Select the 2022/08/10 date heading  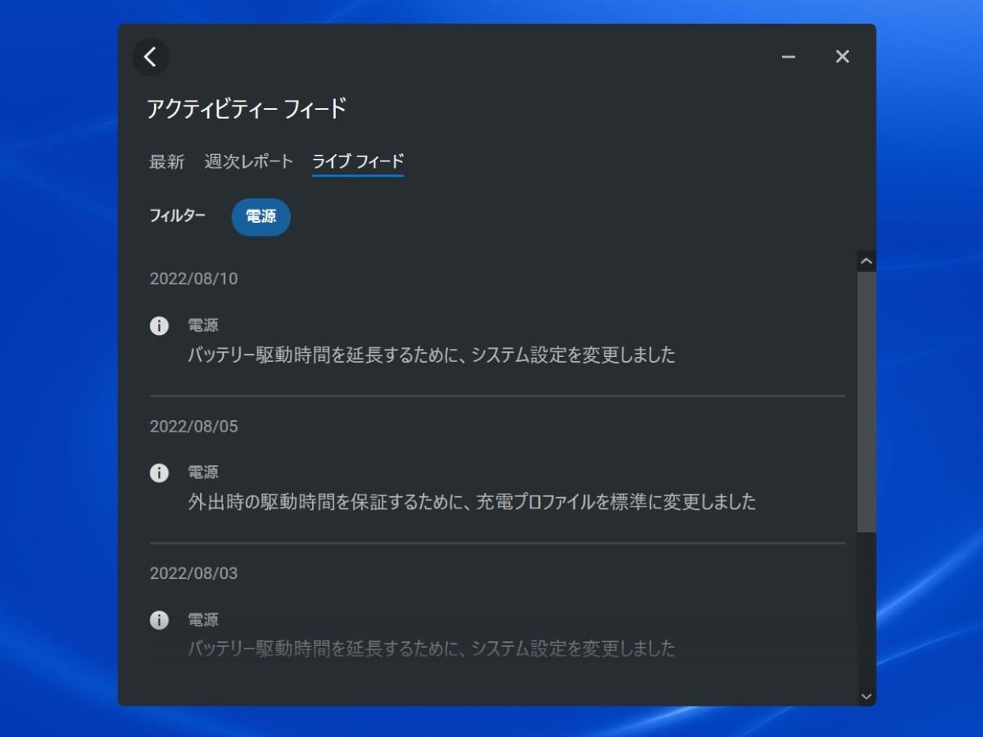click(x=193, y=278)
